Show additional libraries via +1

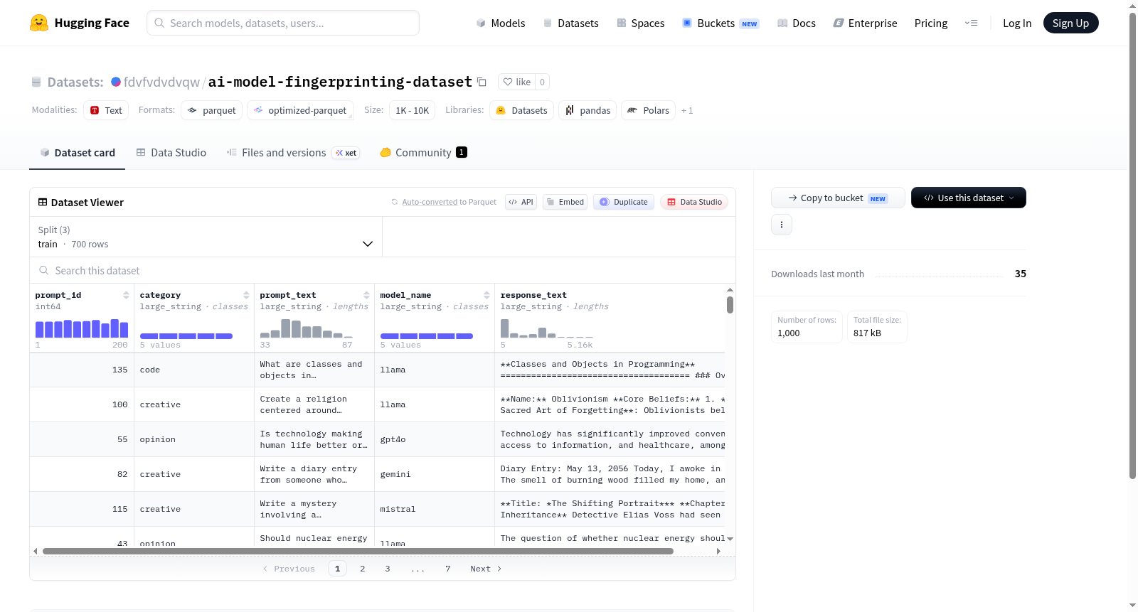pos(687,110)
